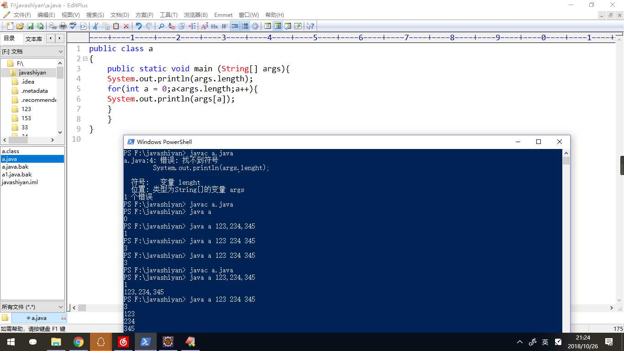Click the Go to Line icon

tap(192, 26)
